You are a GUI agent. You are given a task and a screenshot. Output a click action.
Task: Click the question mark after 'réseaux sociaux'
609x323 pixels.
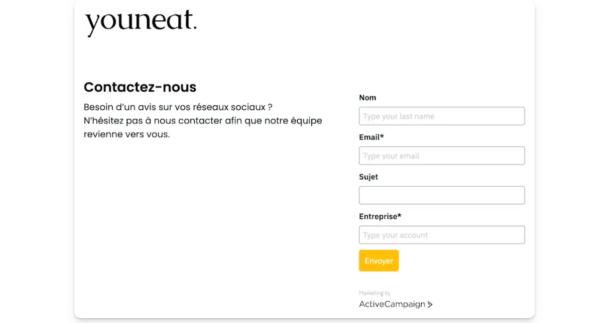click(270, 107)
